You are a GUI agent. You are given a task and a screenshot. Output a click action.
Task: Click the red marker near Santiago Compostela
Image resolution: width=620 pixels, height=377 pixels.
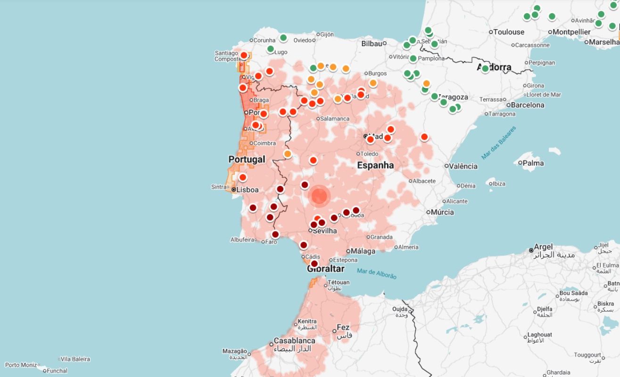(x=243, y=56)
